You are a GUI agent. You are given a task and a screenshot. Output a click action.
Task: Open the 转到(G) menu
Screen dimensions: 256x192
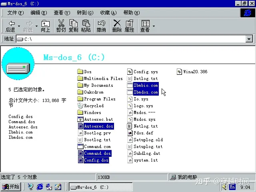click(x=85, y=13)
